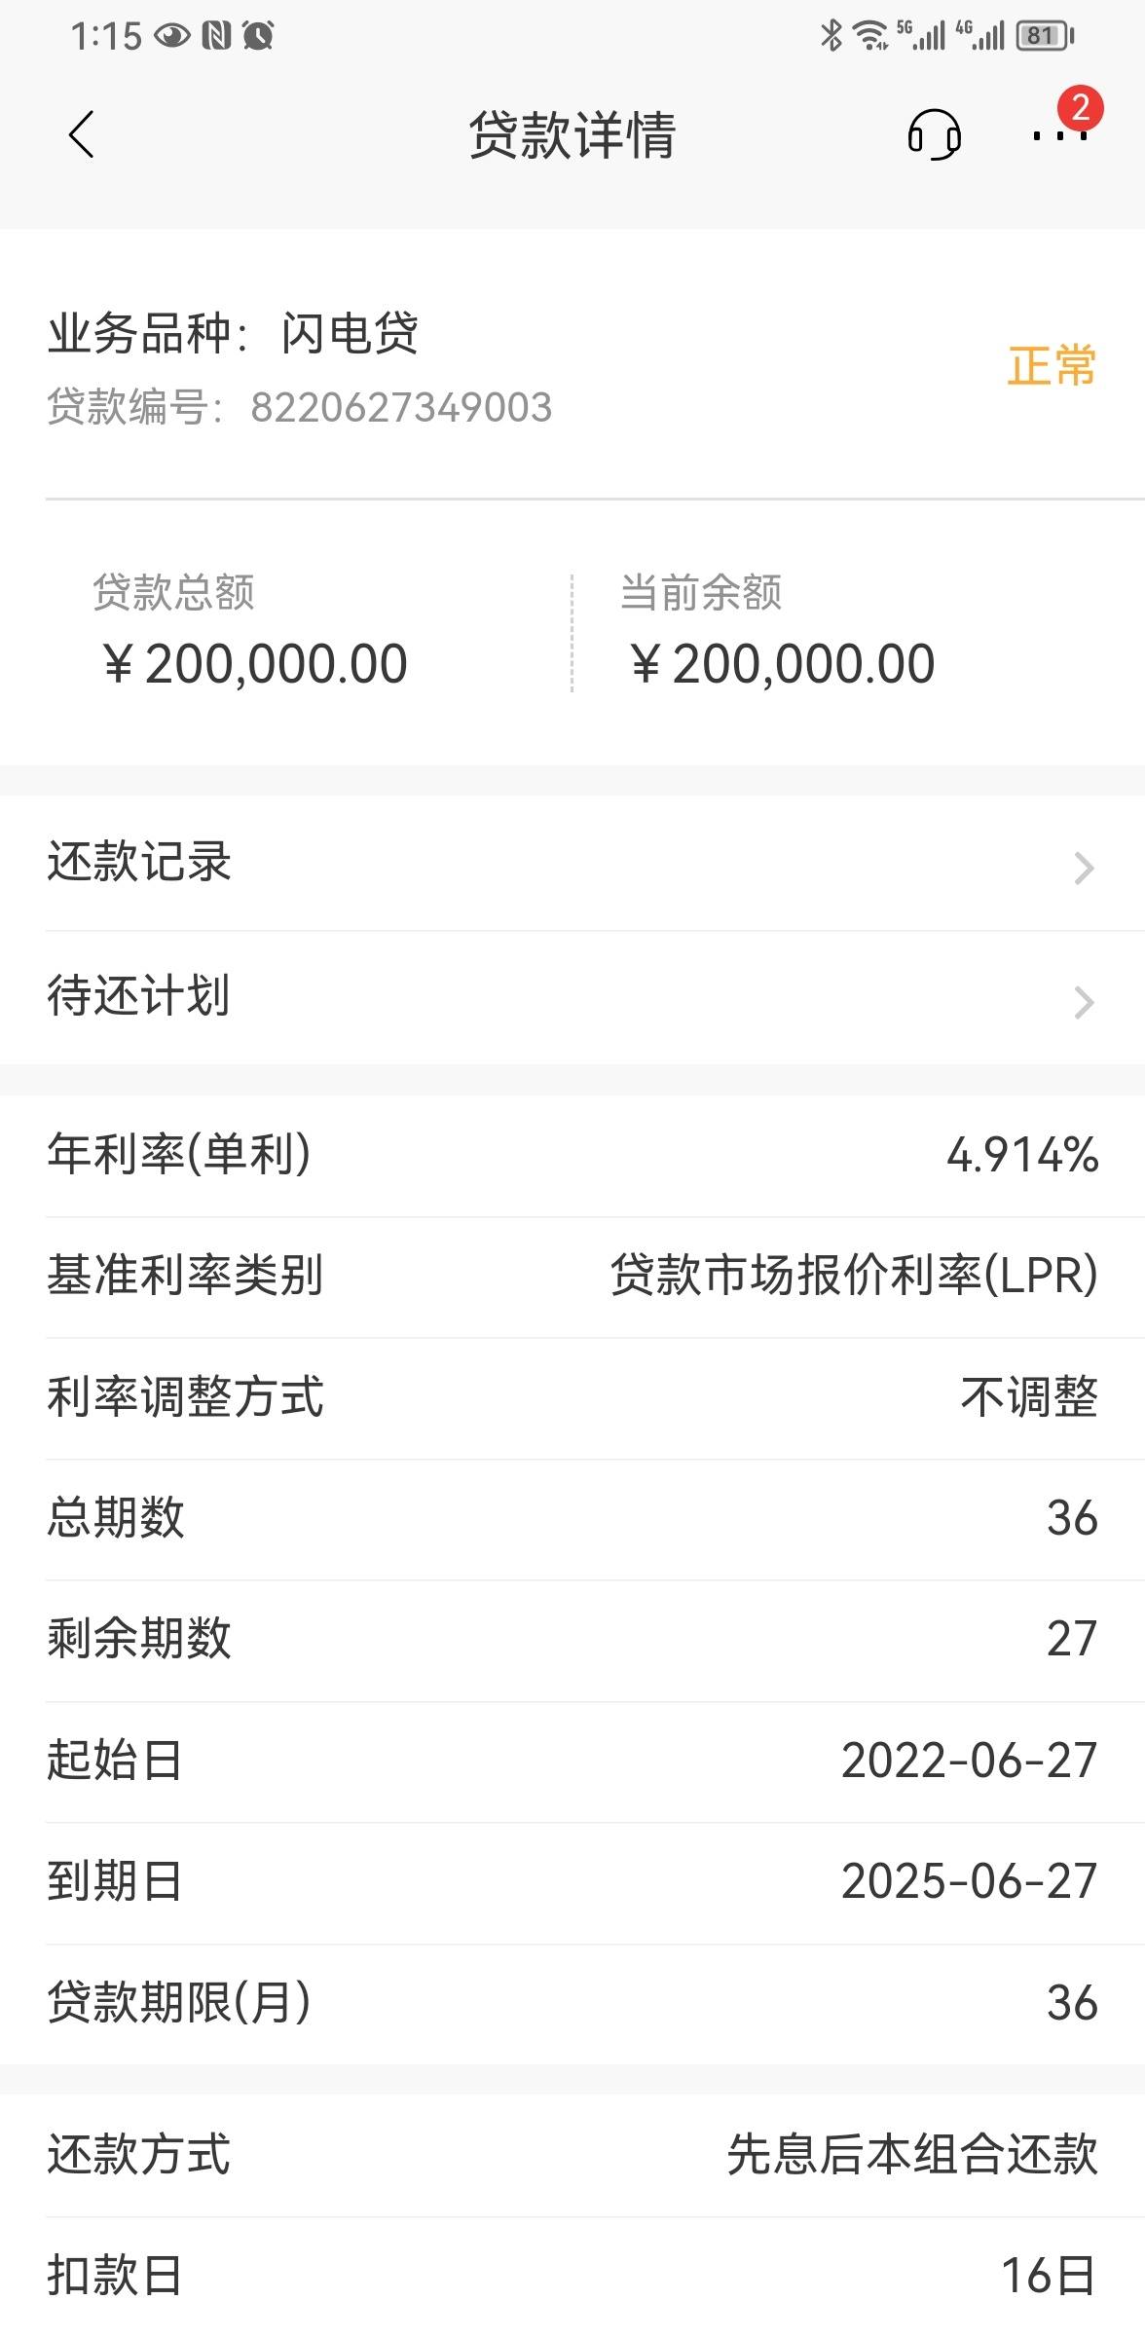The image size is (1145, 2337).
Task: Tap the 贷款总额 amount
Action: point(255,664)
